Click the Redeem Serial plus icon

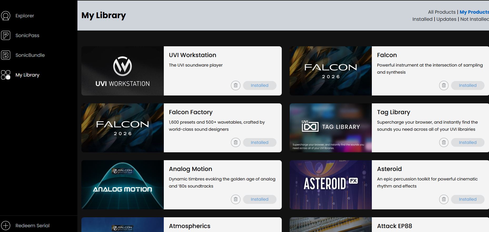[6, 225]
